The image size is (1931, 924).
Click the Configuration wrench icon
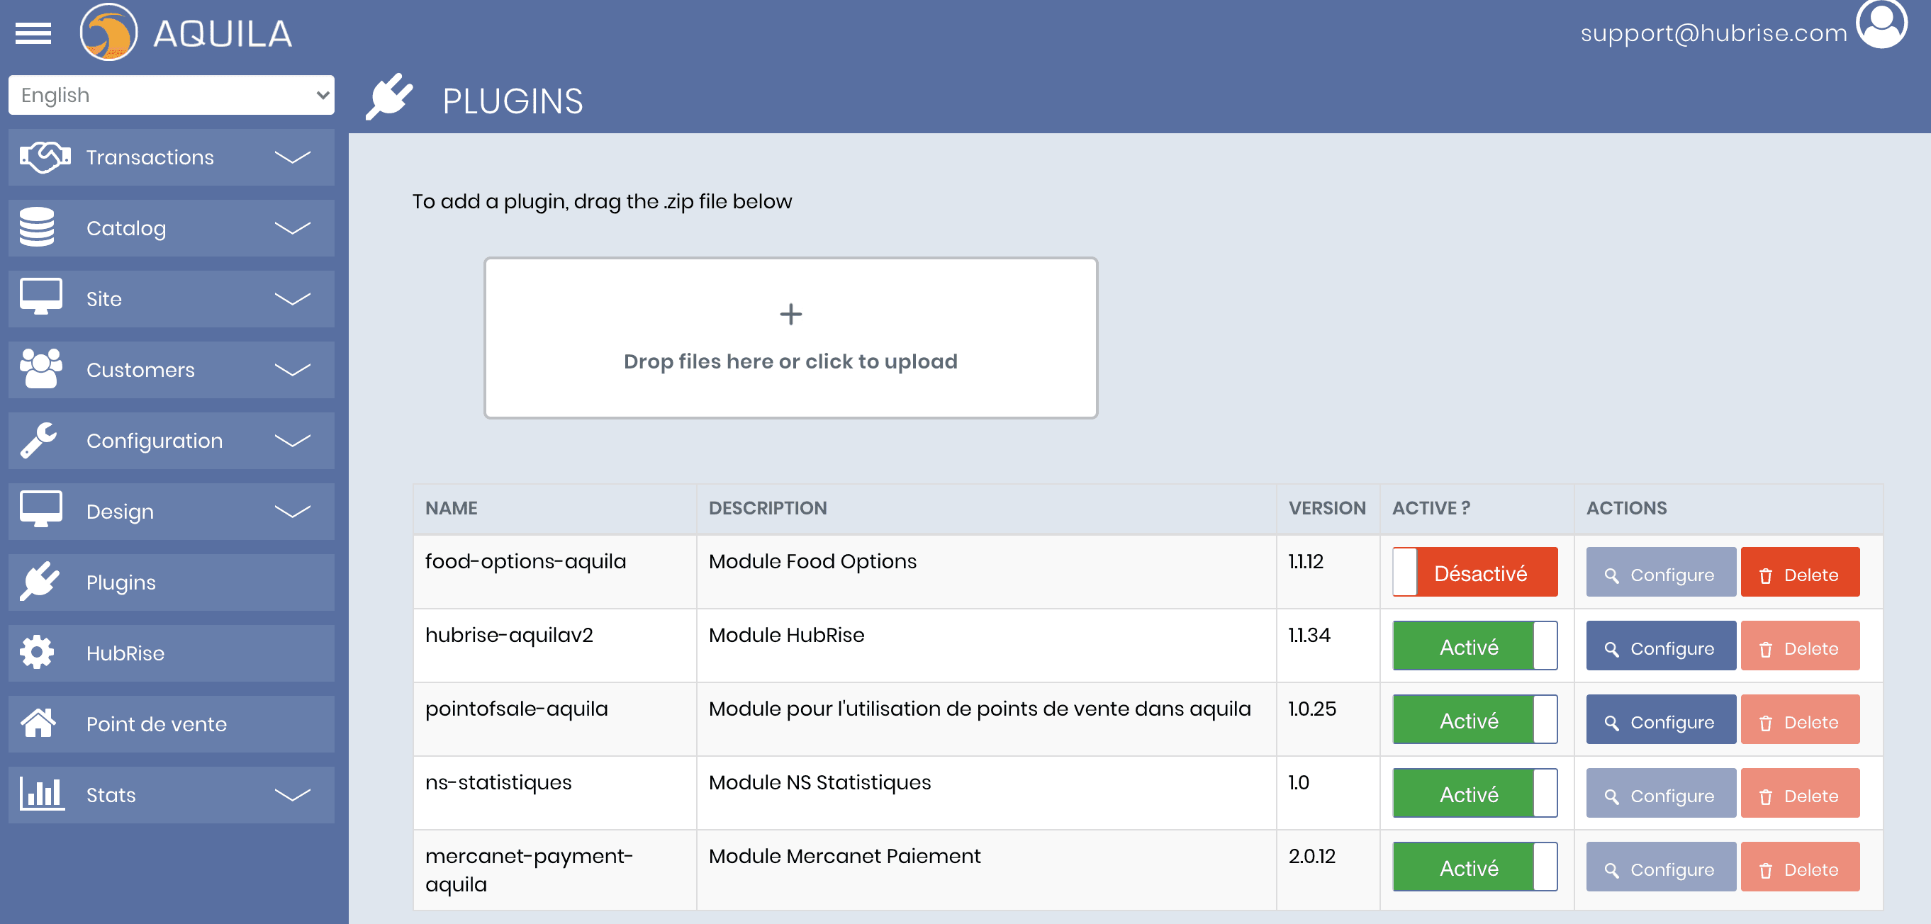click(39, 441)
